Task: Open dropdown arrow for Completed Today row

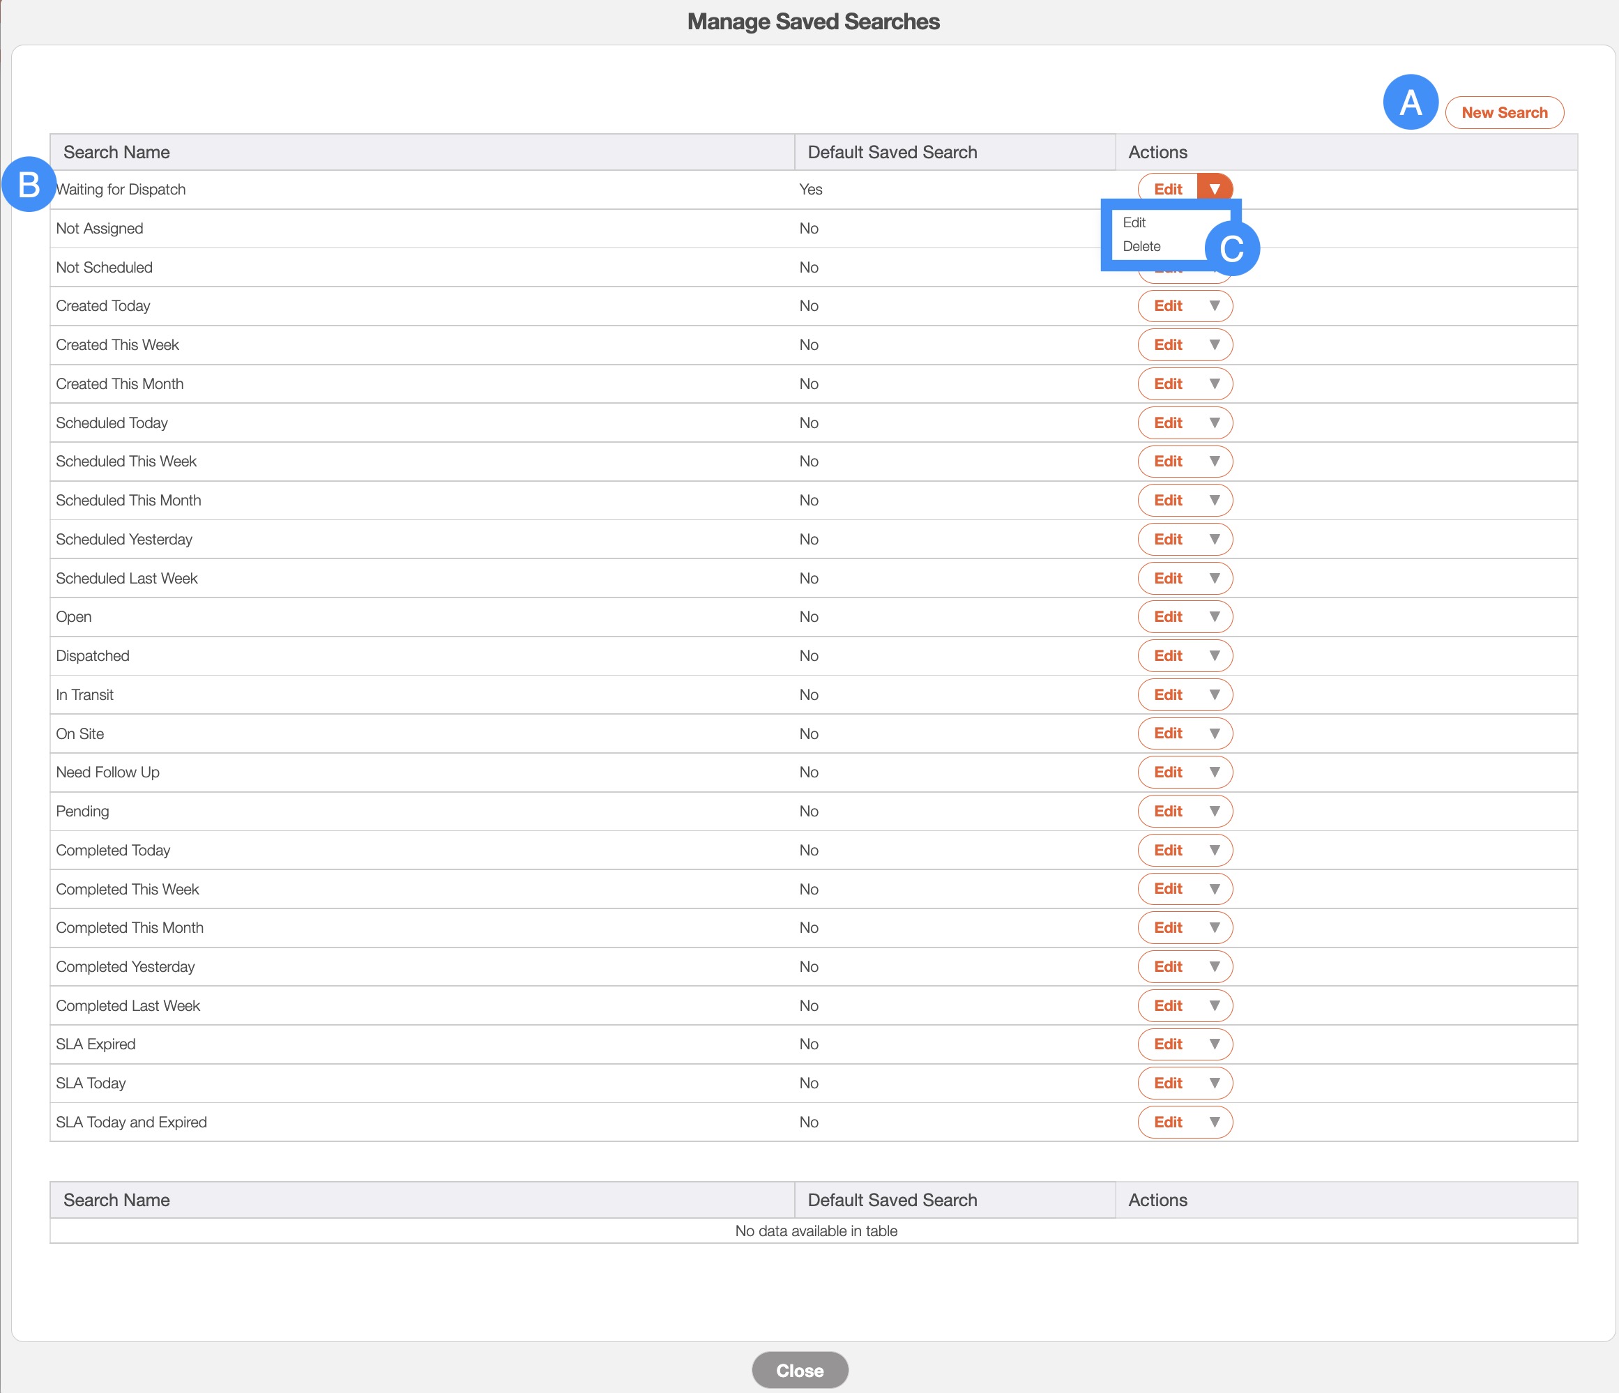Action: tap(1215, 850)
